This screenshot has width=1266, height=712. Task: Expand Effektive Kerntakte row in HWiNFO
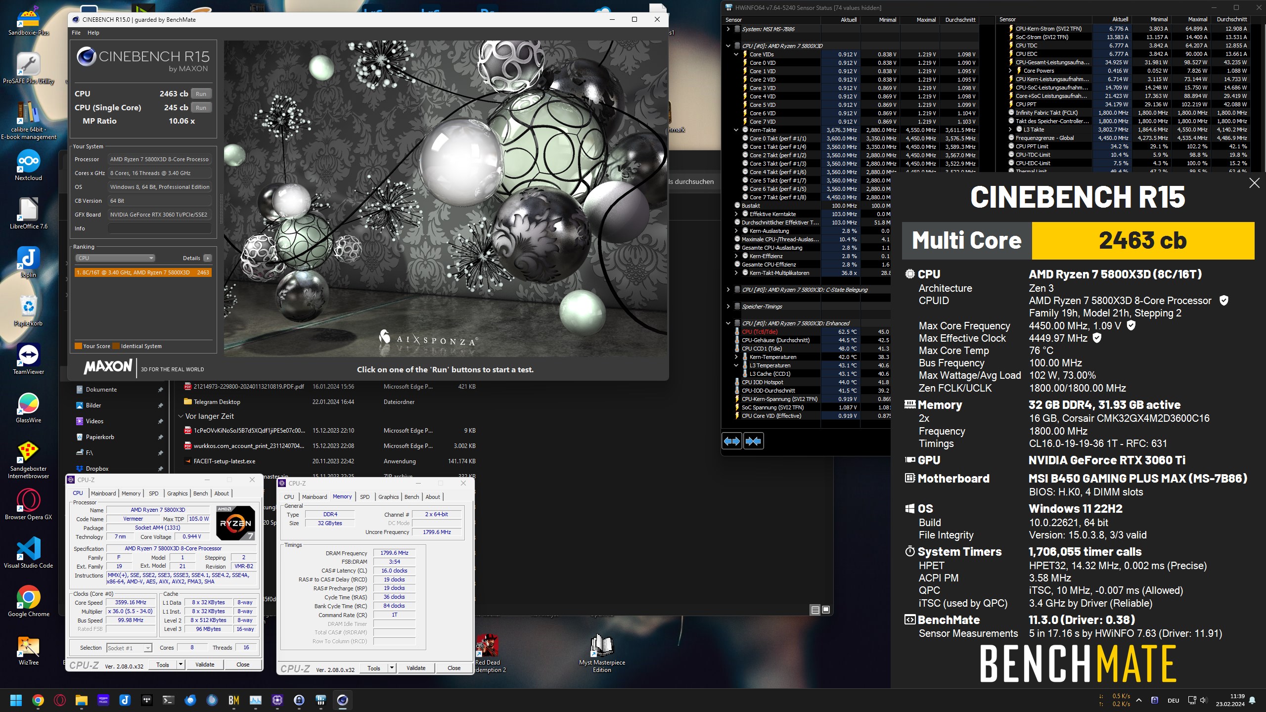click(x=736, y=214)
